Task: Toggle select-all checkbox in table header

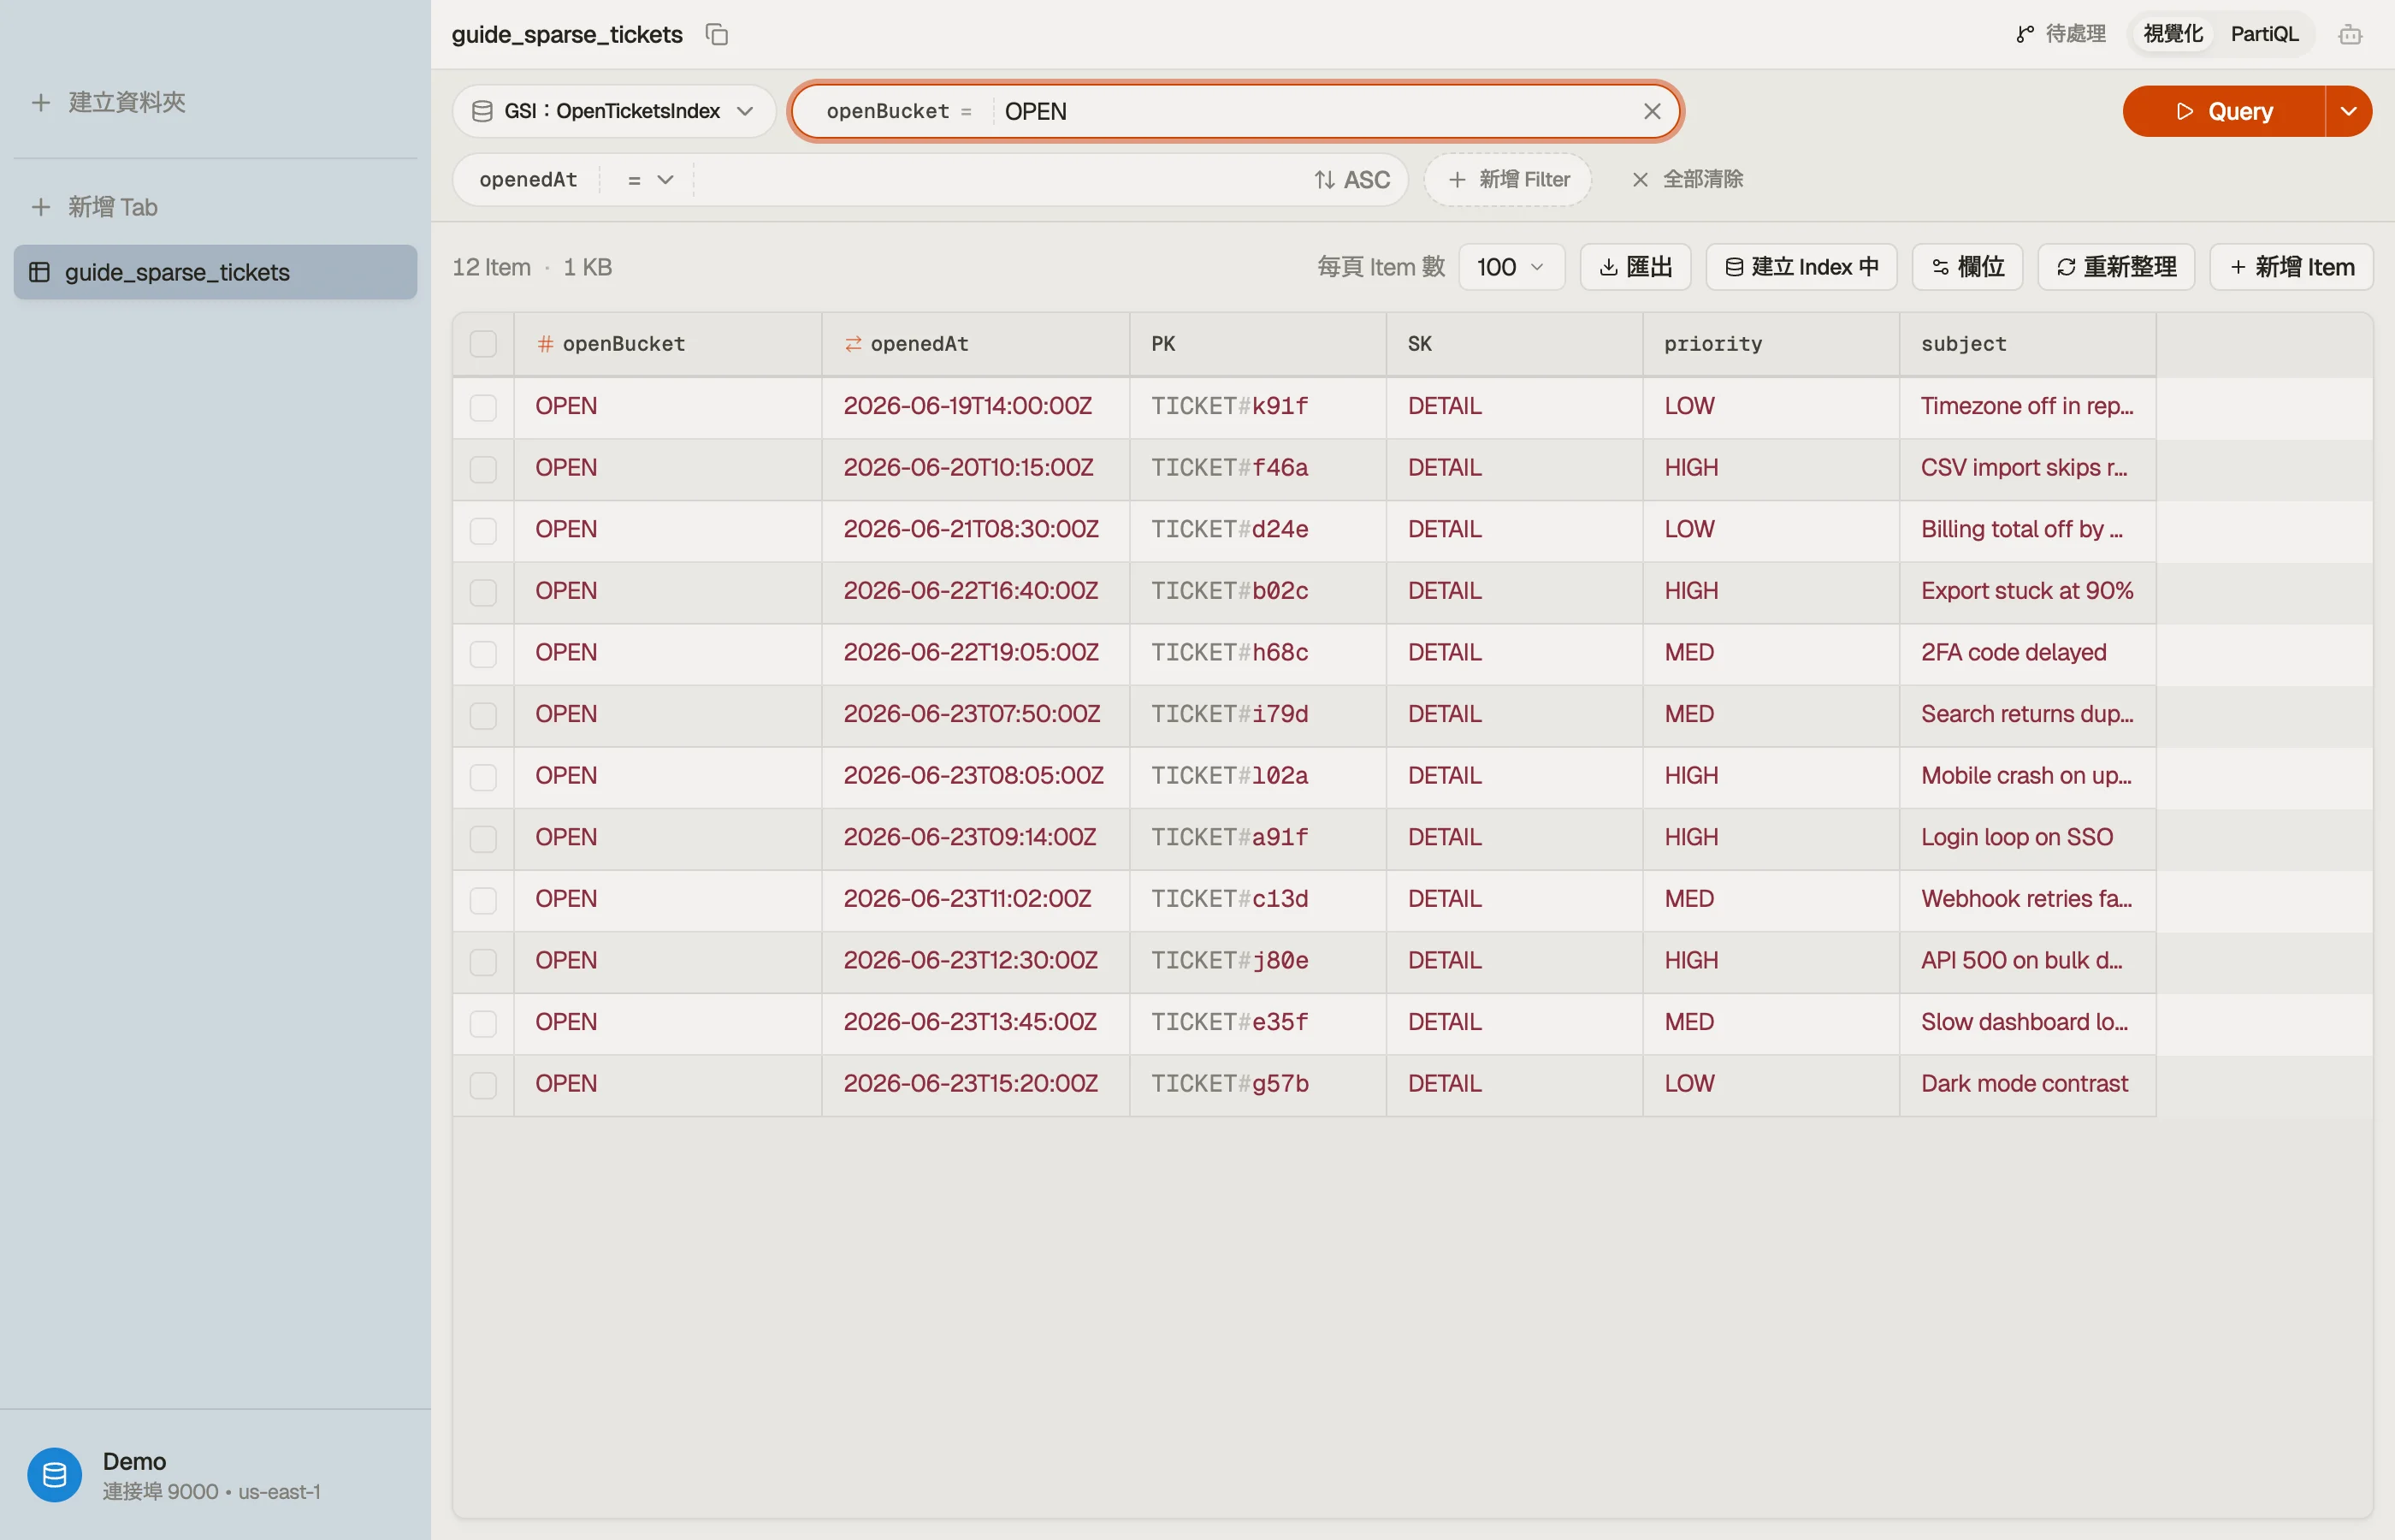Action: tap(484, 344)
